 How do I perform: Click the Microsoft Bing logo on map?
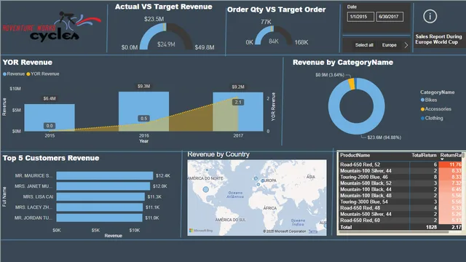click(x=201, y=231)
